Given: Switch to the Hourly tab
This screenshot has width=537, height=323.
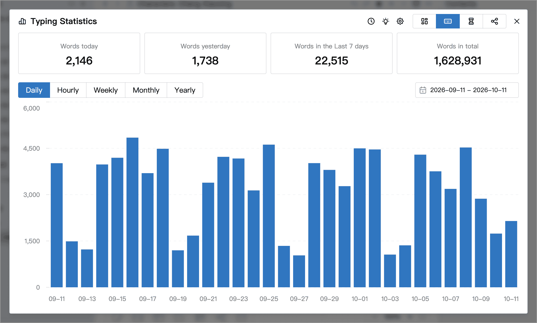Looking at the screenshot, I should tap(68, 90).
